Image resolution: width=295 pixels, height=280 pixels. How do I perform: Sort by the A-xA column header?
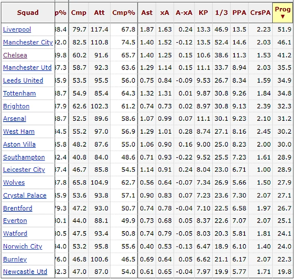tap(184, 13)
